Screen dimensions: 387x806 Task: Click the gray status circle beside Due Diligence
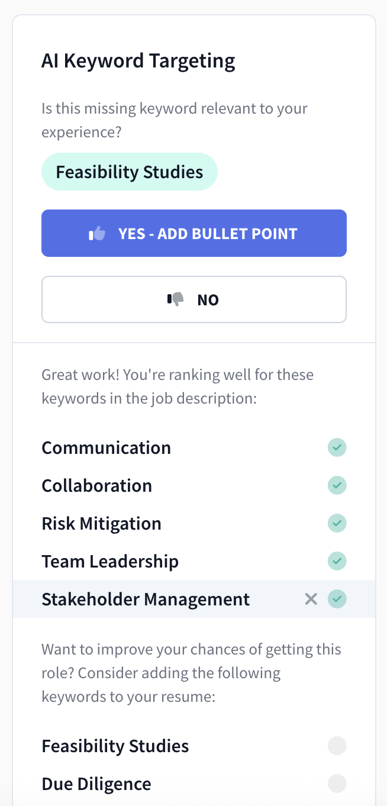click(337, 784)
